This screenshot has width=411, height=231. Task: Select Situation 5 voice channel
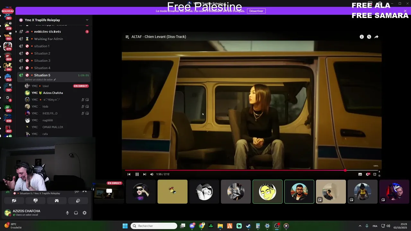click(x=54, y=75)
